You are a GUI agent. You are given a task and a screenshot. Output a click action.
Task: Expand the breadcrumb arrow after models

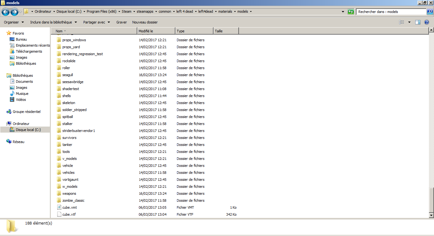(x=251, y=12)
